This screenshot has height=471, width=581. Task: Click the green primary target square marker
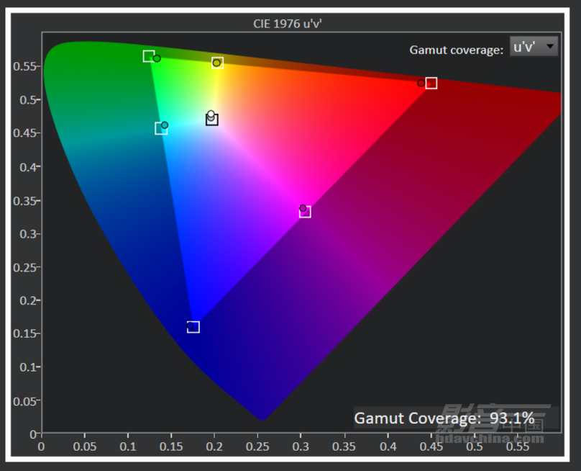click(149, 56)
